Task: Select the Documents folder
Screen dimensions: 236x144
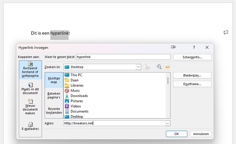Action: (x=77, y=111)
